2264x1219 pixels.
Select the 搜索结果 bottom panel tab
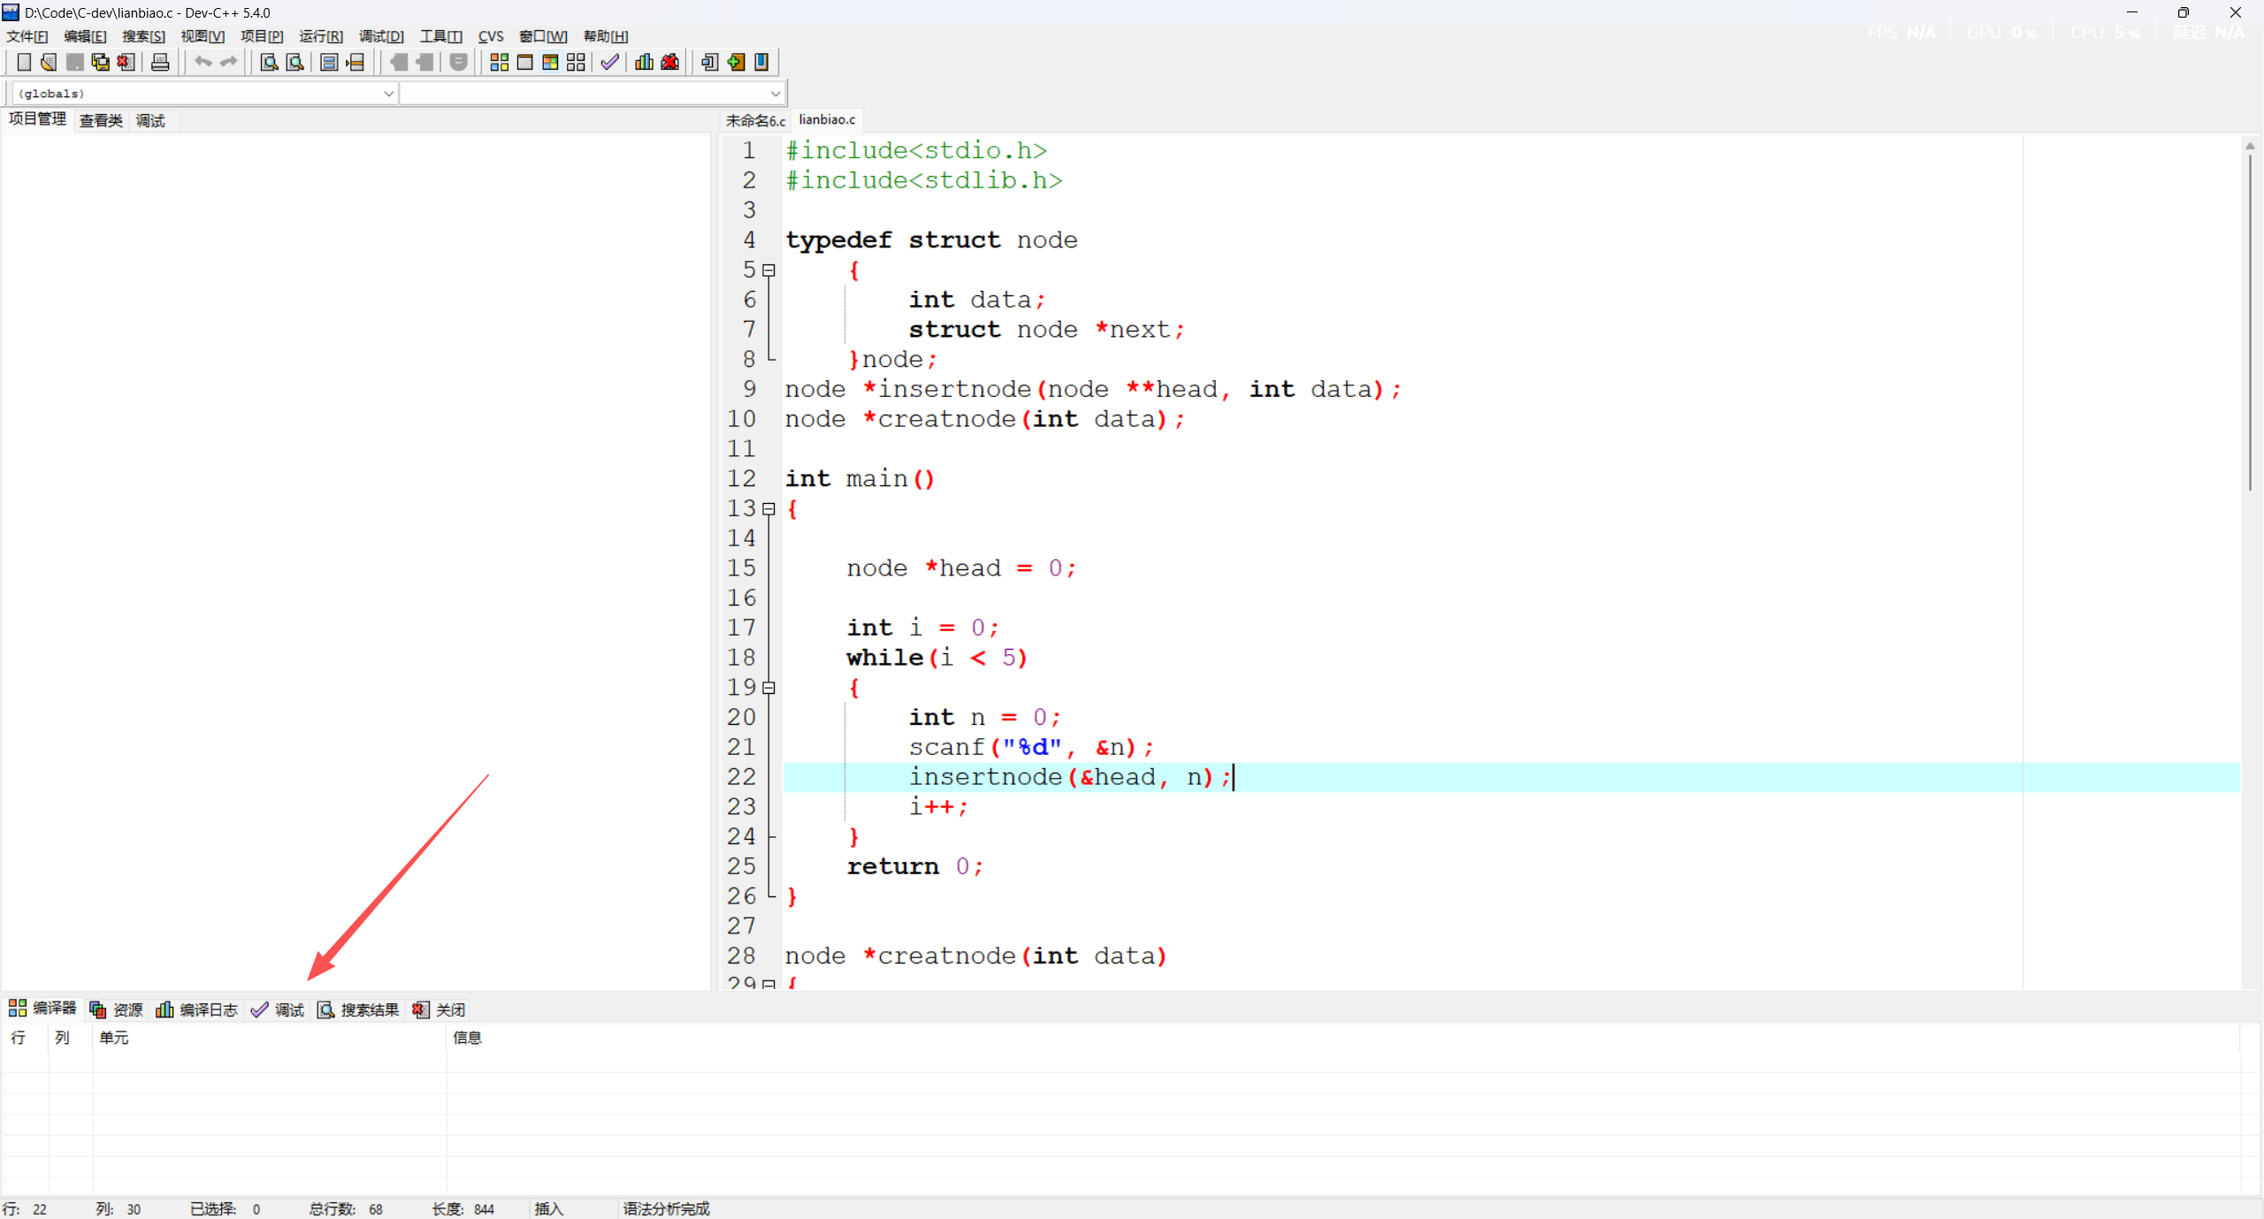click(358, 1009)
